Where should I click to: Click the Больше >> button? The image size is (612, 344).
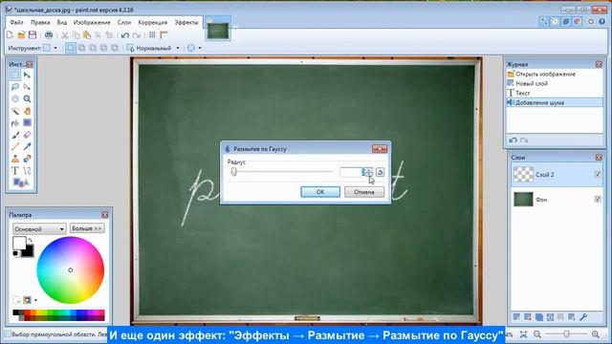(87, 228)
